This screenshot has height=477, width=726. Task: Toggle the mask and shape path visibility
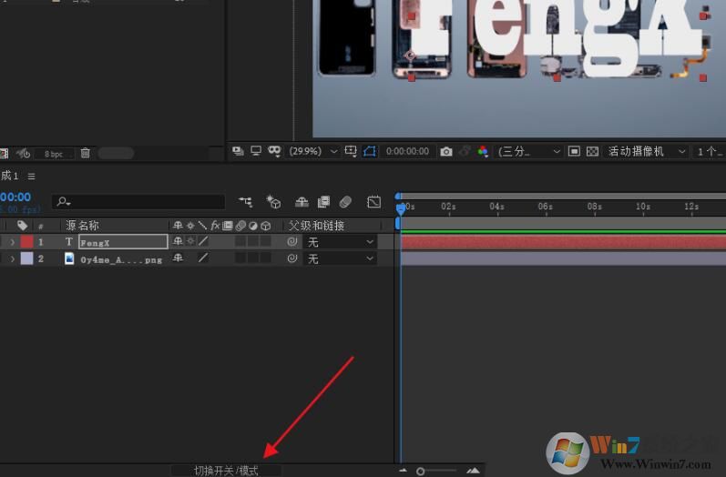[370, 151]
